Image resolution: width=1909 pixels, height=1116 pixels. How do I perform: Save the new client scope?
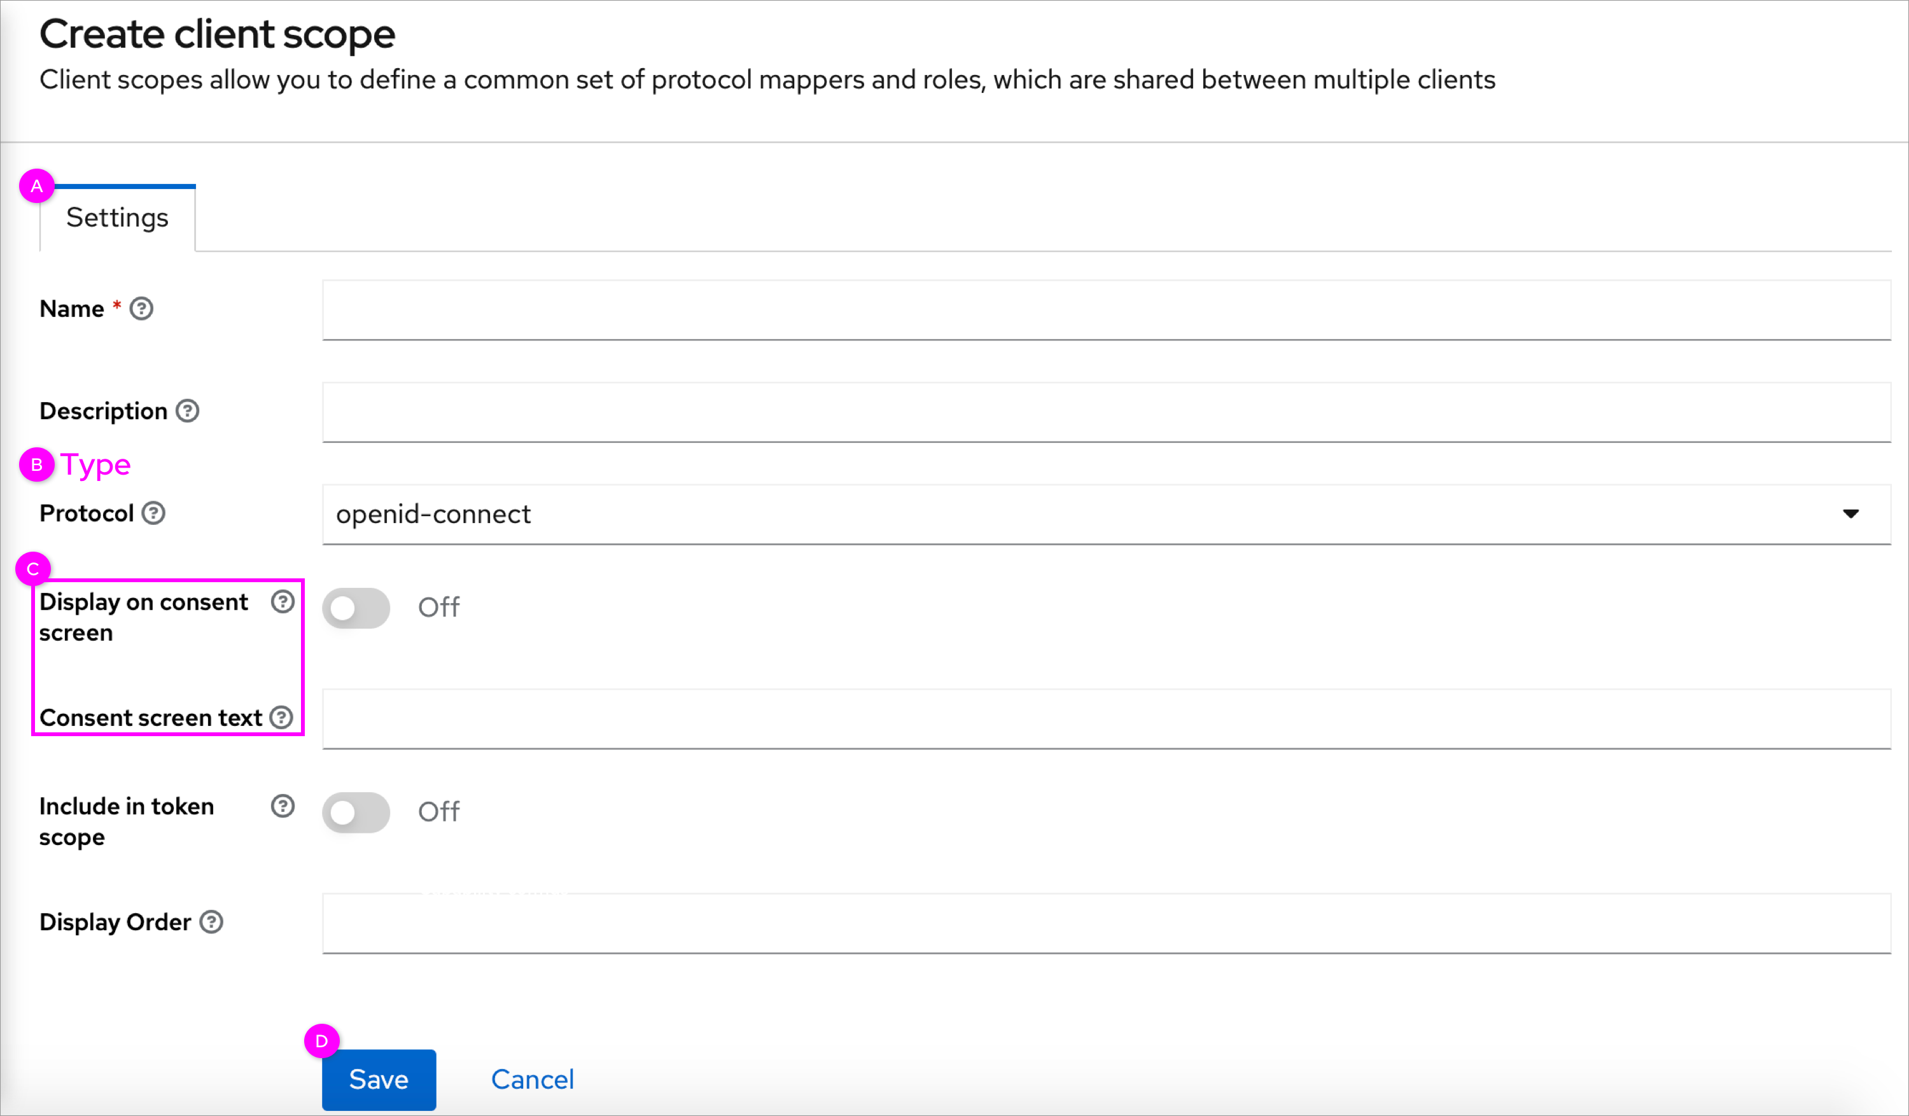coord(378,1079)
